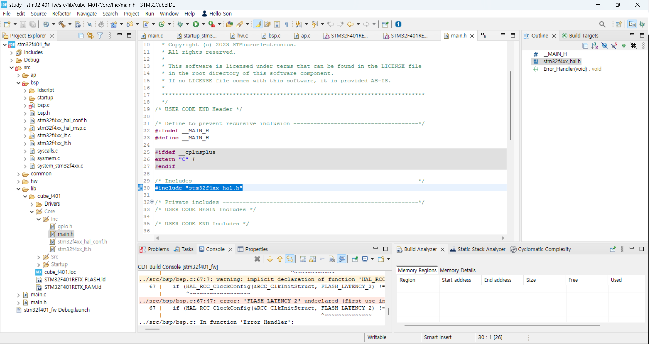Screen dimensions: 649x344
Task: Click the Sort alphabetically icon in Outline
Action: (x=595, y=45)
